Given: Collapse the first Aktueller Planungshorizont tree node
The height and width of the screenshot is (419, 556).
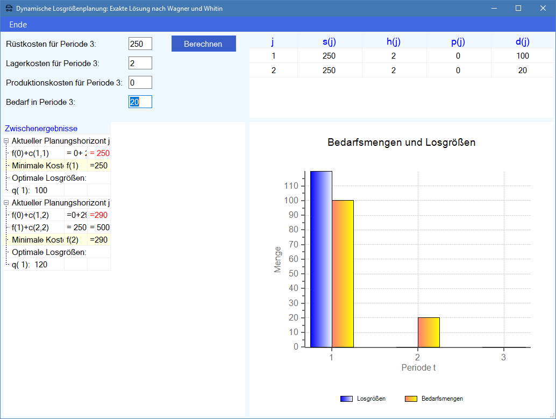Looking at the screenshot, I should pyautogui.click(x=6, y=141).
